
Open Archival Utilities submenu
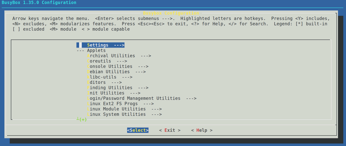coord(119,56)
